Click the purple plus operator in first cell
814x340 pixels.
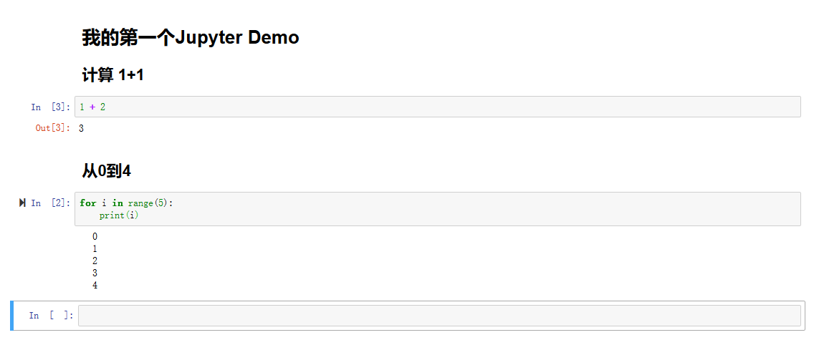(92, 107)
